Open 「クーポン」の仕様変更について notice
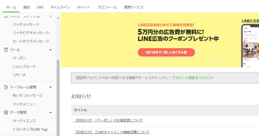 [x=108, y=120]
